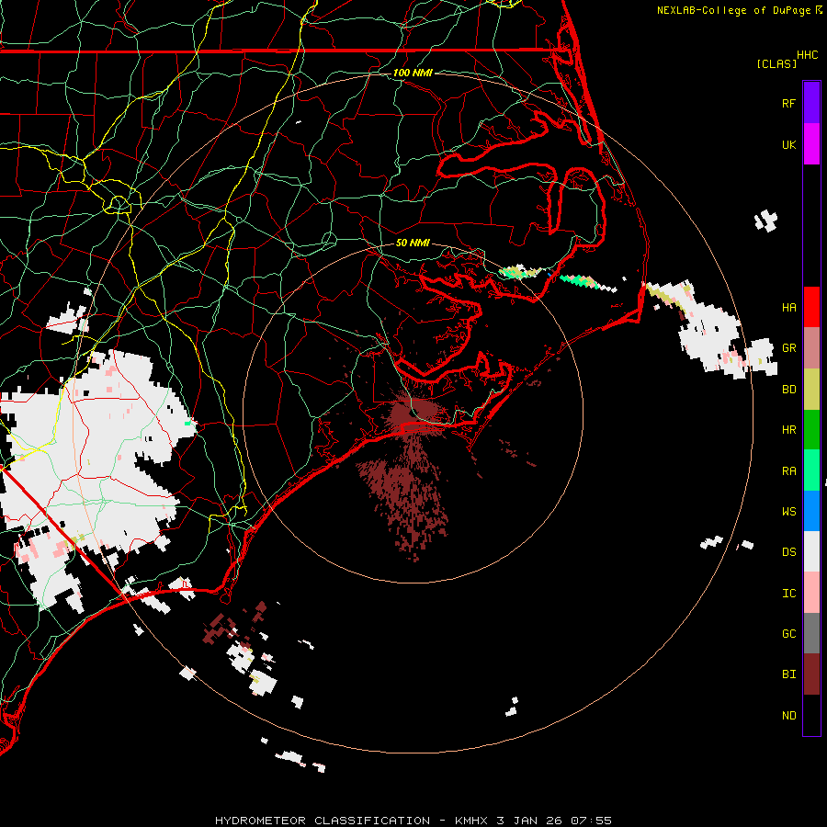
Task: Click the "HHC" product label
Action: tap(807, 55)
